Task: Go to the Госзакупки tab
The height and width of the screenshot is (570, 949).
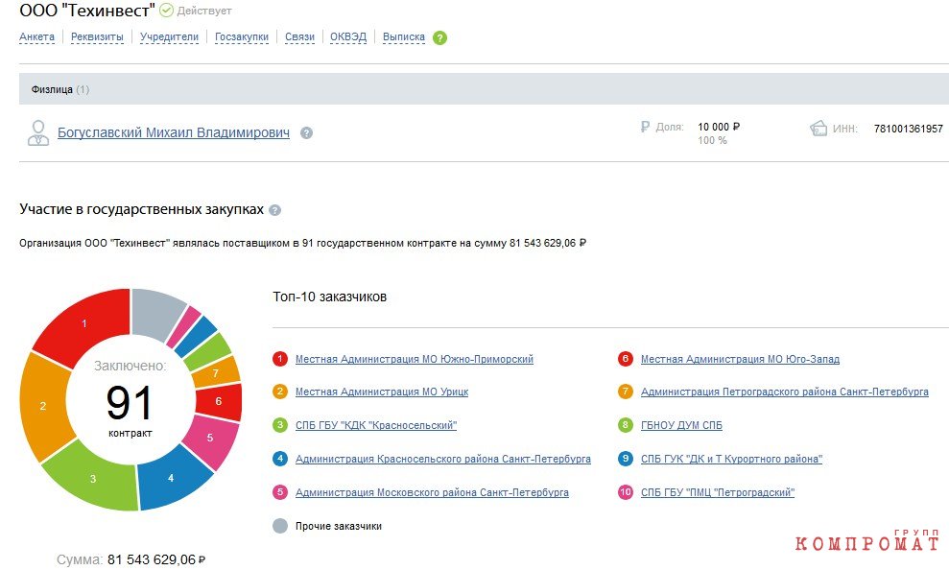Action: tap(242, 36)
